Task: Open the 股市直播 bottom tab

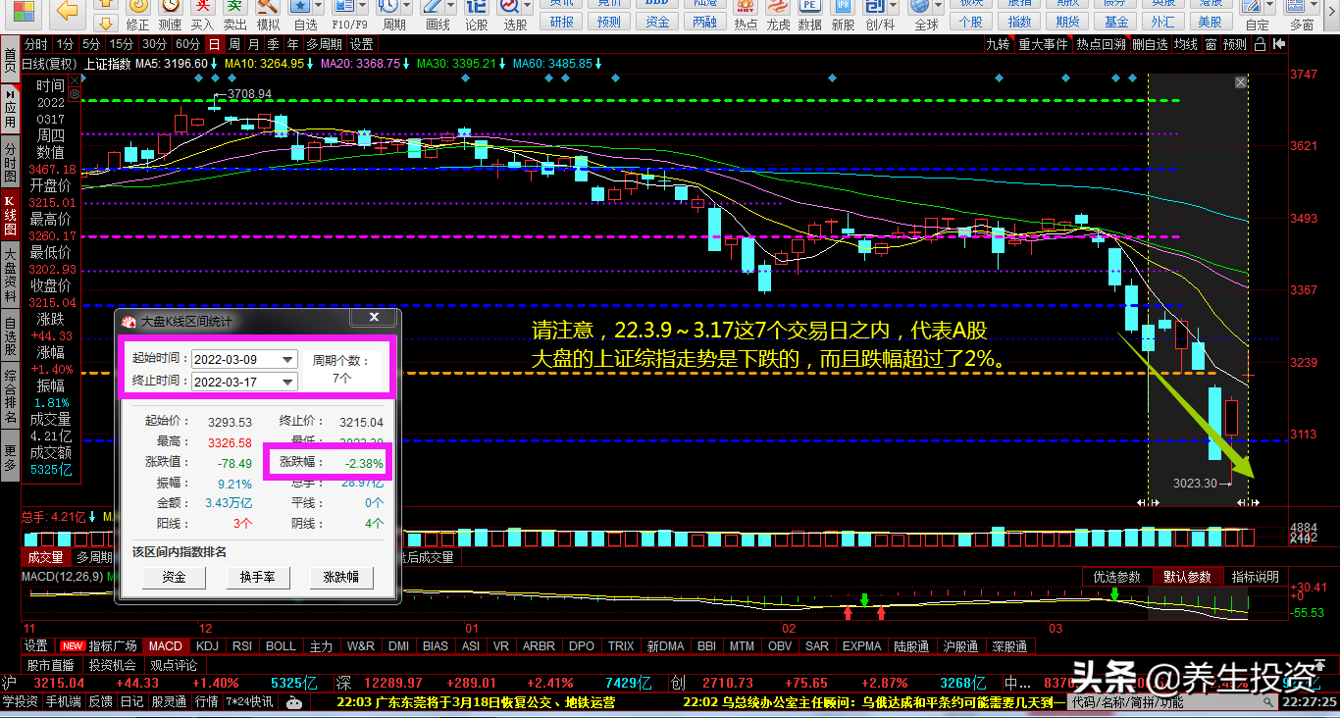Action: tap(50, 665)
